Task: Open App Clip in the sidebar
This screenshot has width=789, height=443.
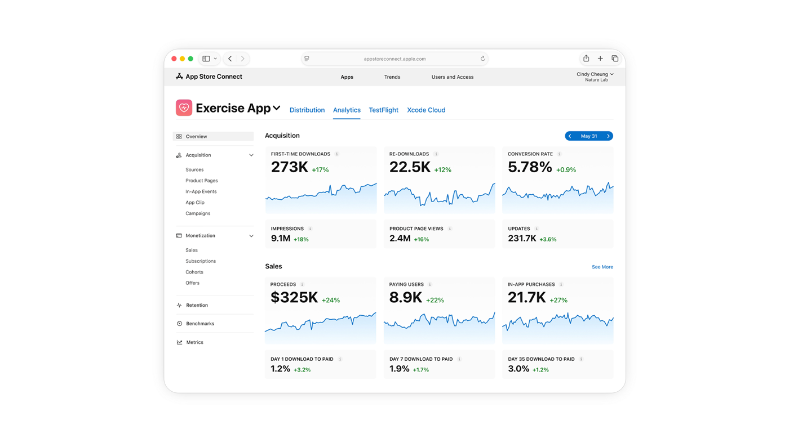Action: (195, 203)
